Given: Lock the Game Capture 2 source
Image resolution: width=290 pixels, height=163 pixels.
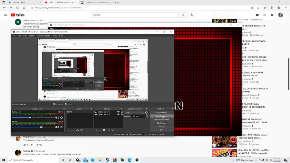Looking at the screenshot, I should 122,114.
